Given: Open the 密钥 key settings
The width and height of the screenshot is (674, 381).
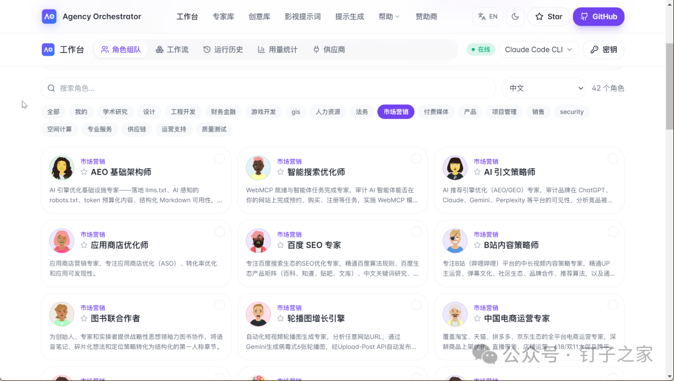Looking at the screenshot, I should (x=603, y=49).
